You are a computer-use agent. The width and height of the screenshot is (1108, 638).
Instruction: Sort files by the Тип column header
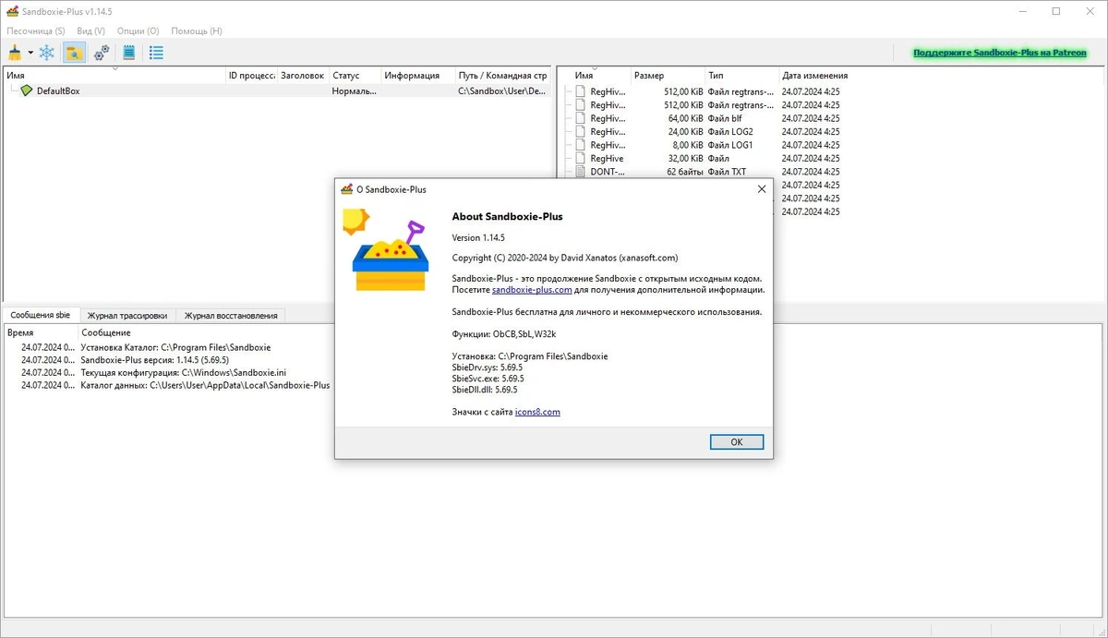coord(741,76)
